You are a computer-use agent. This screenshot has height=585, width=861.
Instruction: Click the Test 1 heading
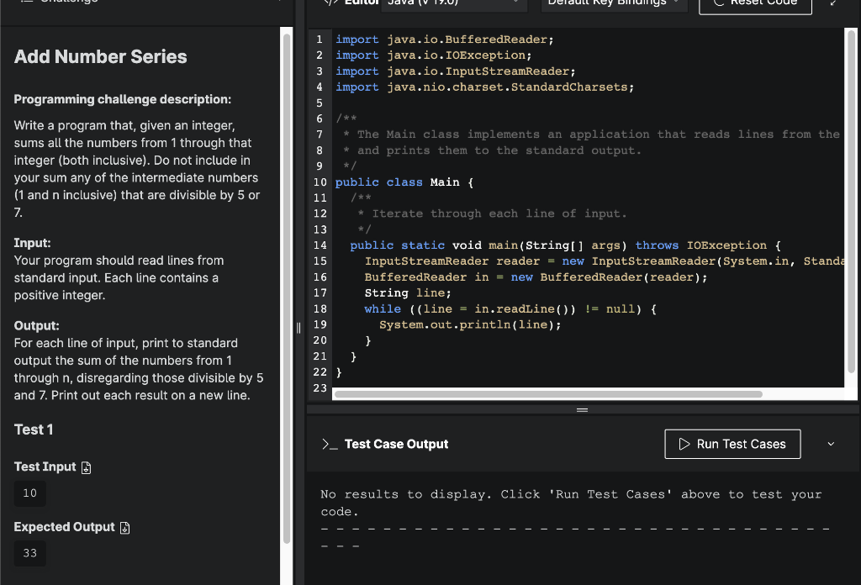(x=34, y=430)
